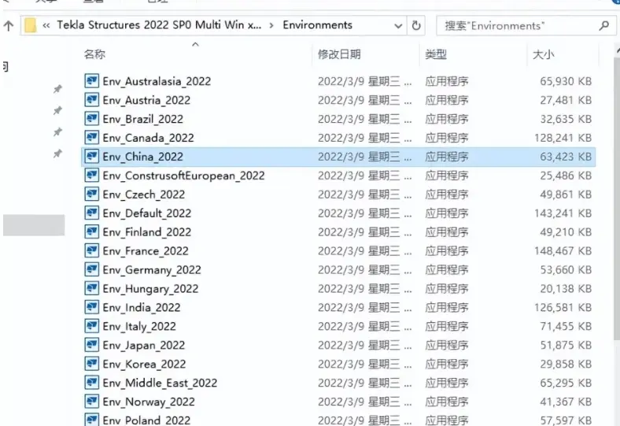Click the vertical scrollbar of file list

pos(617,198)
